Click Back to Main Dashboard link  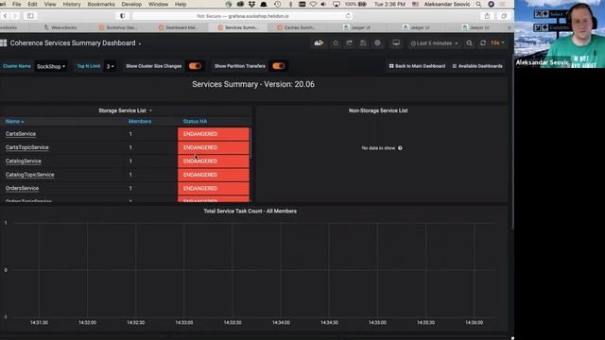click(x=417, y=66)
